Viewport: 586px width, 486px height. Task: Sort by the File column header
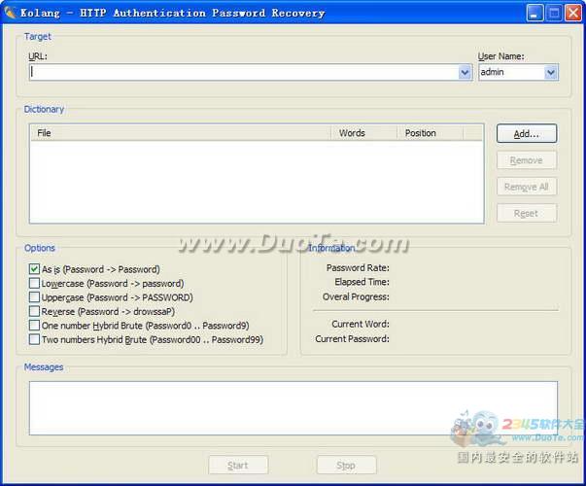[181, 133]
